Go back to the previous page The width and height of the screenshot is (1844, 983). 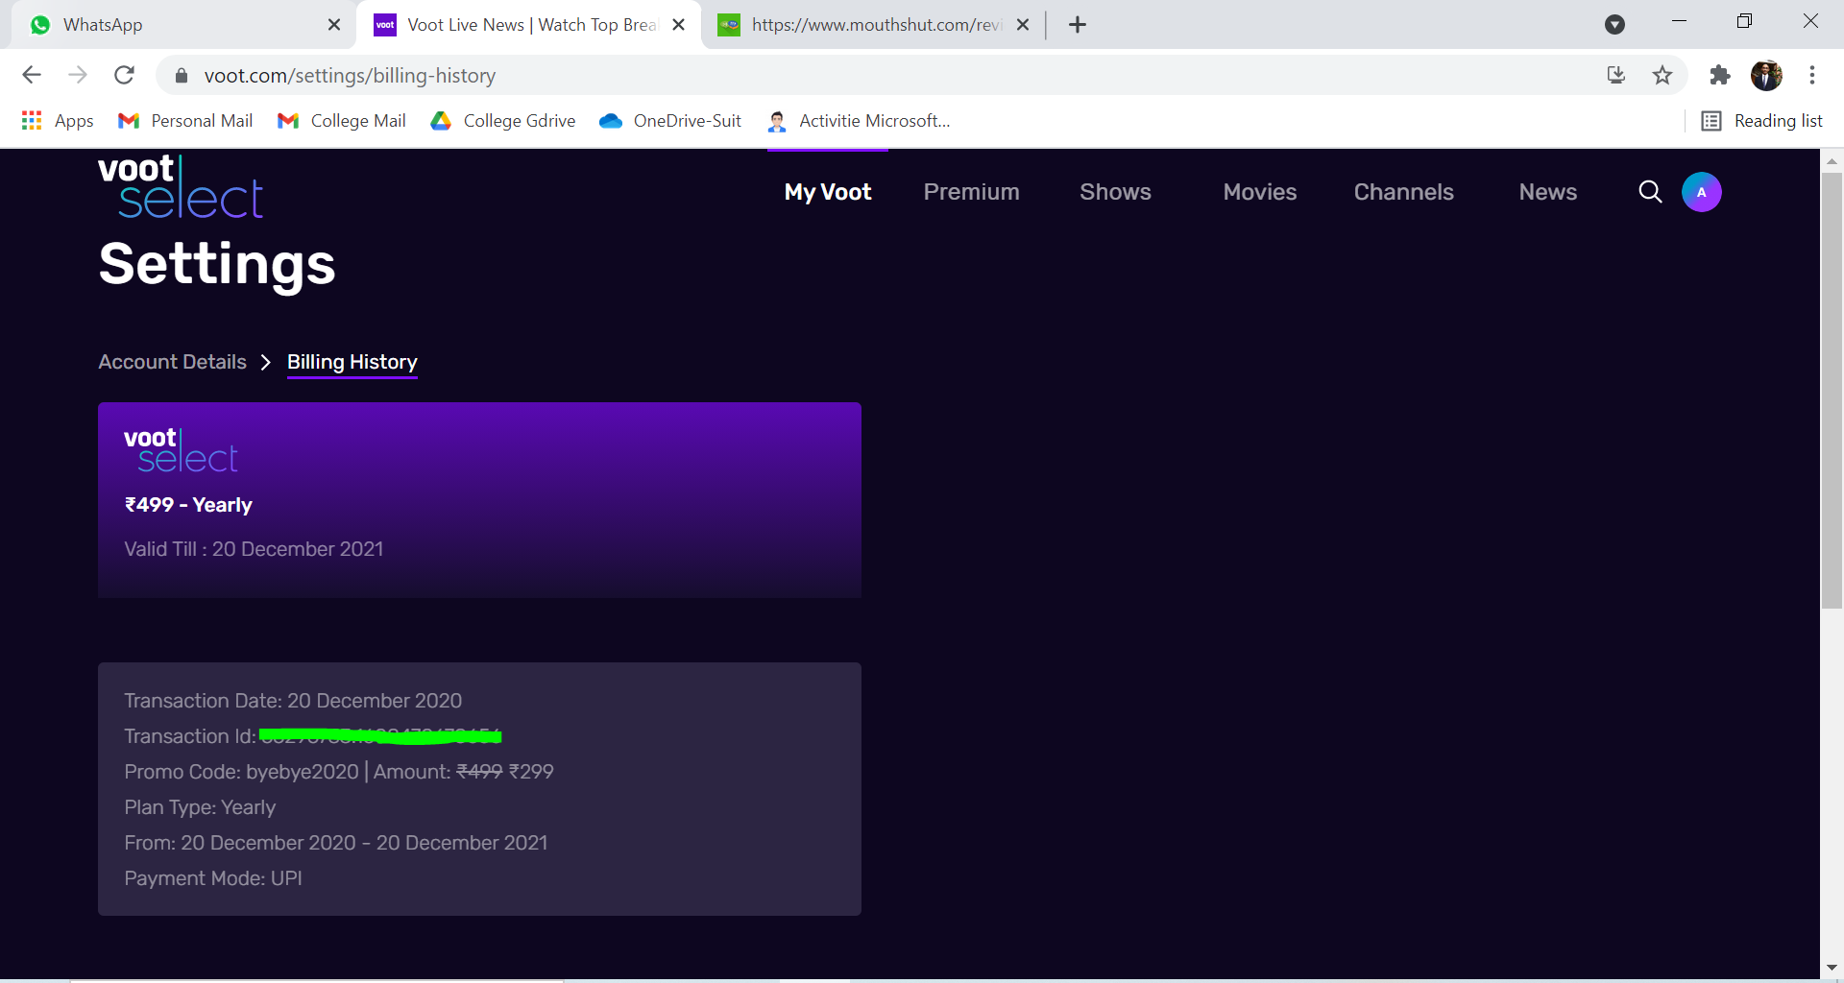pyautogui.click(x=32, y=75)
